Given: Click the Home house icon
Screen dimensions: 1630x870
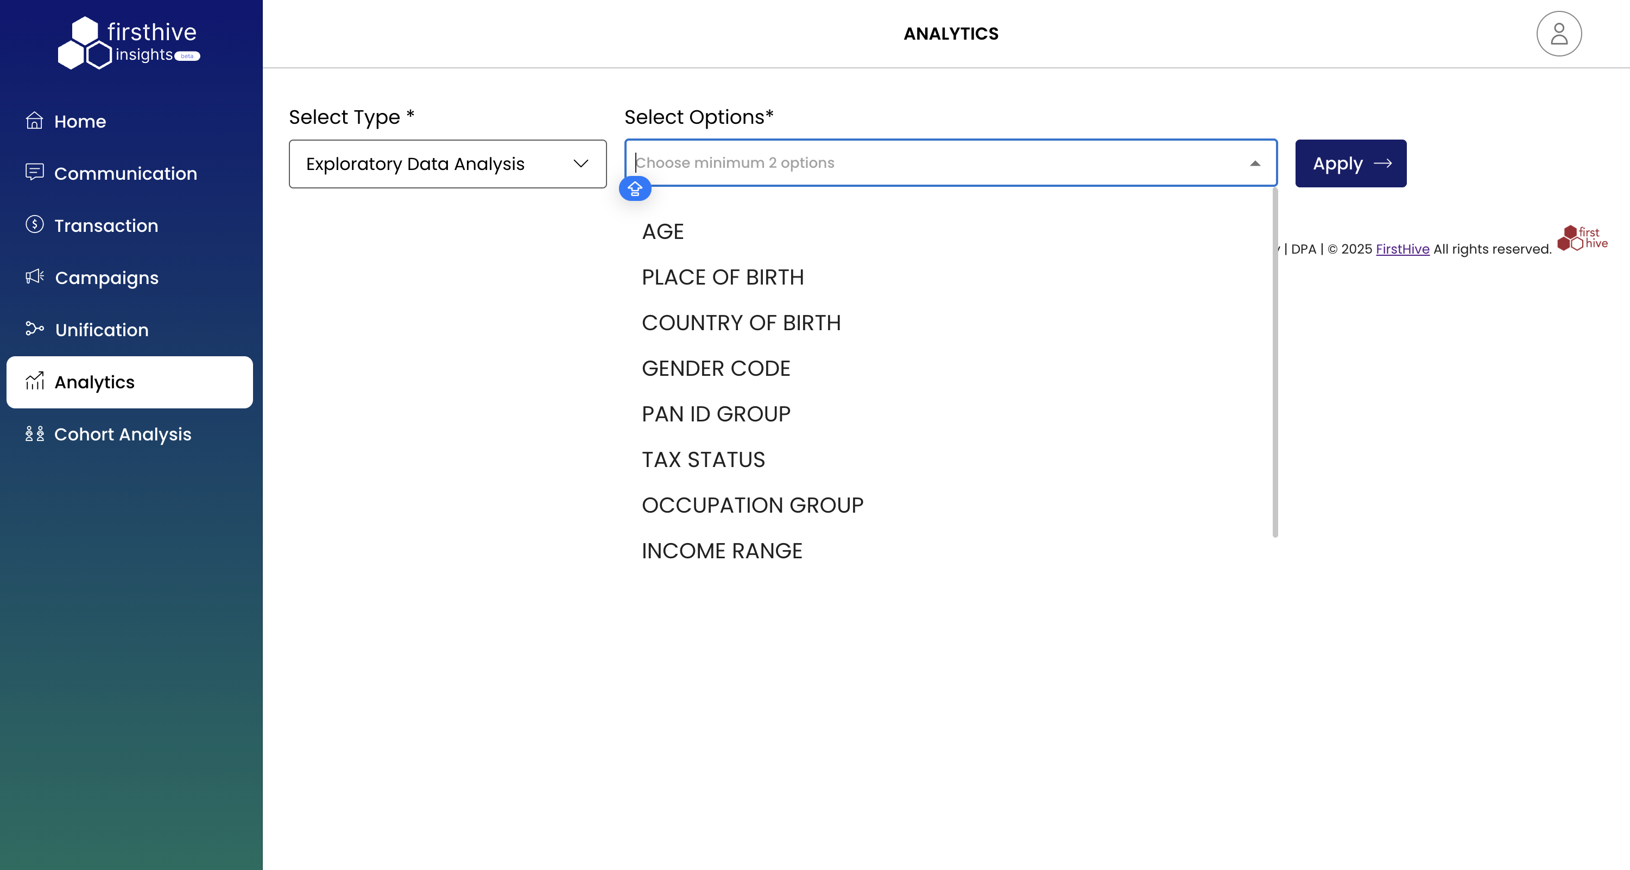Looking at the screenshot, I should pos(34,120).
